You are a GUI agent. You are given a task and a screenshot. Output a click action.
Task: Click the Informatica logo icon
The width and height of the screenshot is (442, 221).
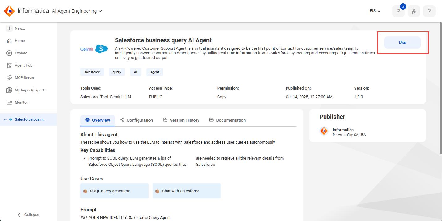point(9,11)
